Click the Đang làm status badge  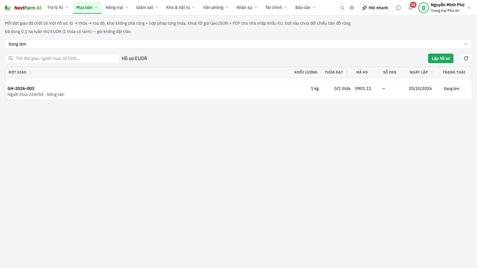[x=452, y=88]
